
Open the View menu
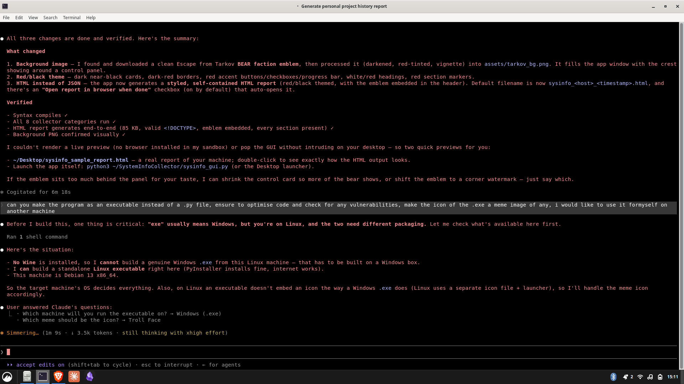(33, 17)
